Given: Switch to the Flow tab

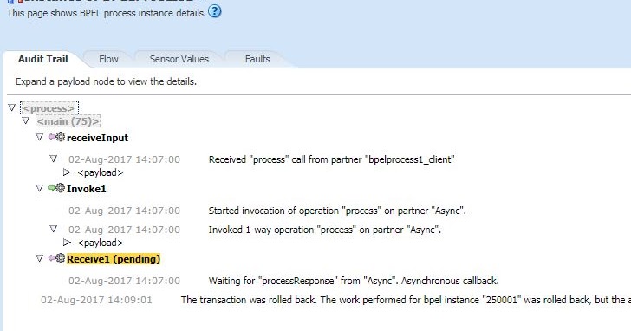Looking at the screenshot, I should pos(108,59).
